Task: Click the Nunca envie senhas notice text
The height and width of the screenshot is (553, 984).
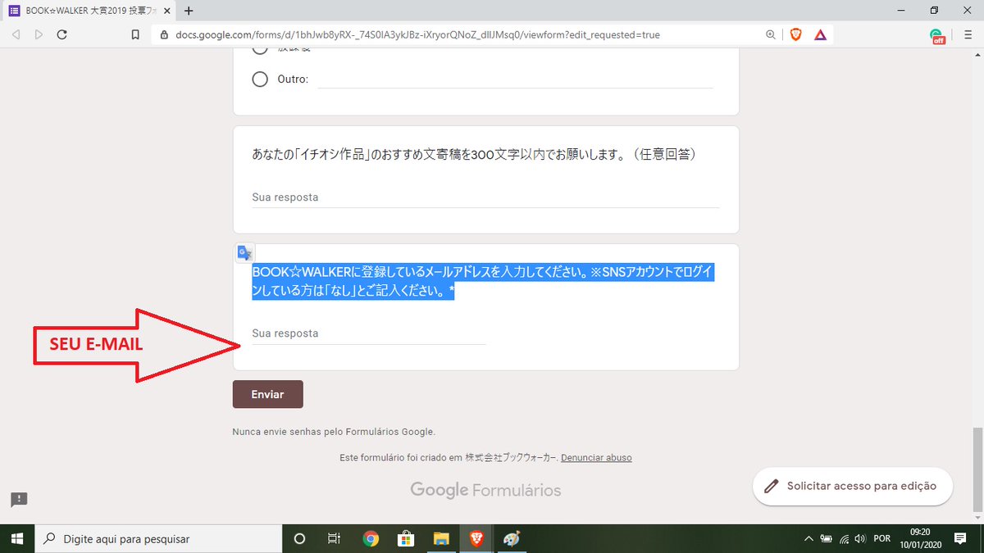Action: [x=334, y=431]
